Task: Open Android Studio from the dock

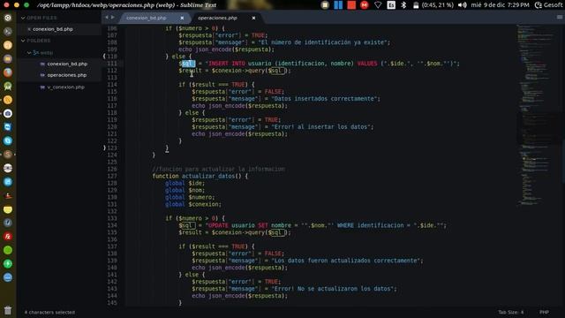Action: pyautogui.click(x=8, y=87)
